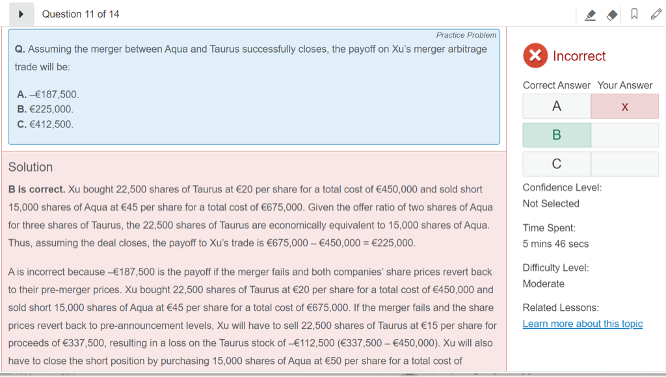The height and width of the screenshot is (377, 666).
Task: Click the 'Practice Problem' label
Action: pos(466,35)
